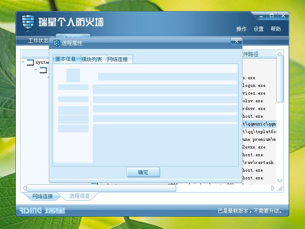Screen dimensions: 305x229
Task: Click the Rising firewall shield logo
Action: pyautogui.click(x=28, y=22)
